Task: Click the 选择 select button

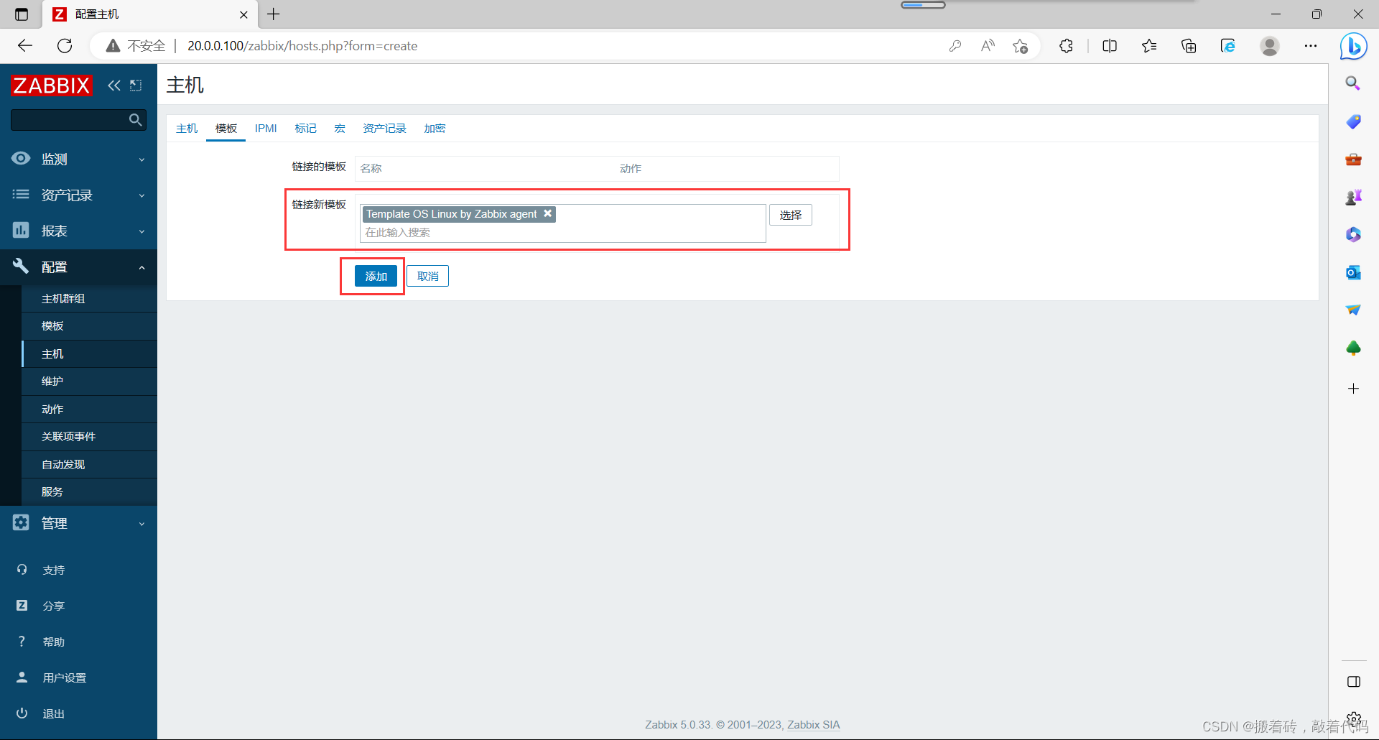Action: (791, 215)
